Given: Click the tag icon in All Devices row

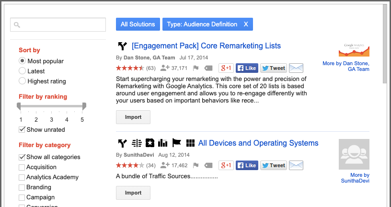Looking at the screenshot, I should 208,165.
